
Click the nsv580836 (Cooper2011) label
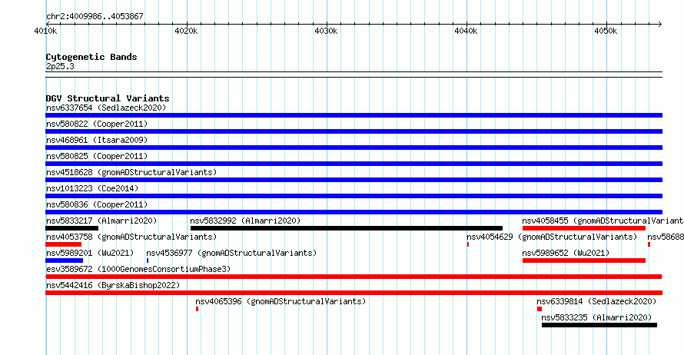tap(97, 204)
